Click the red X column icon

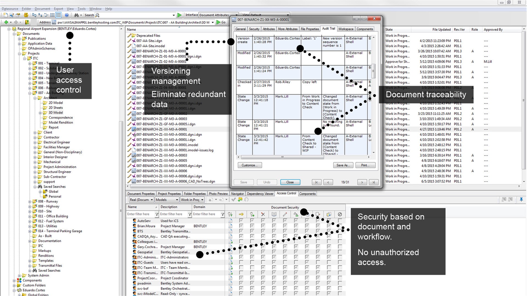click(263, 214)
